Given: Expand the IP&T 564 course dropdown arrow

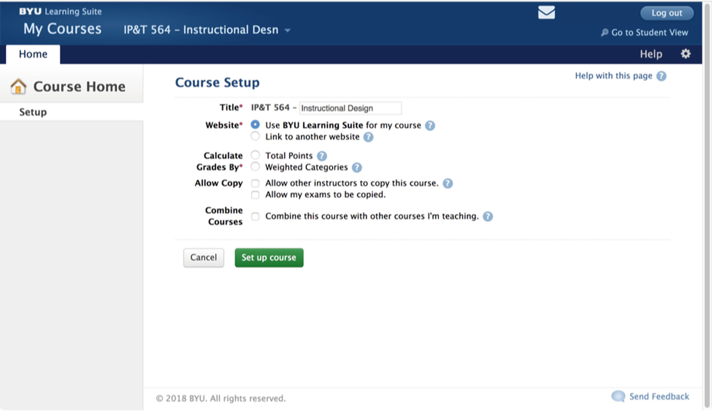Looking at the screenshot, I should coord(287,31).
